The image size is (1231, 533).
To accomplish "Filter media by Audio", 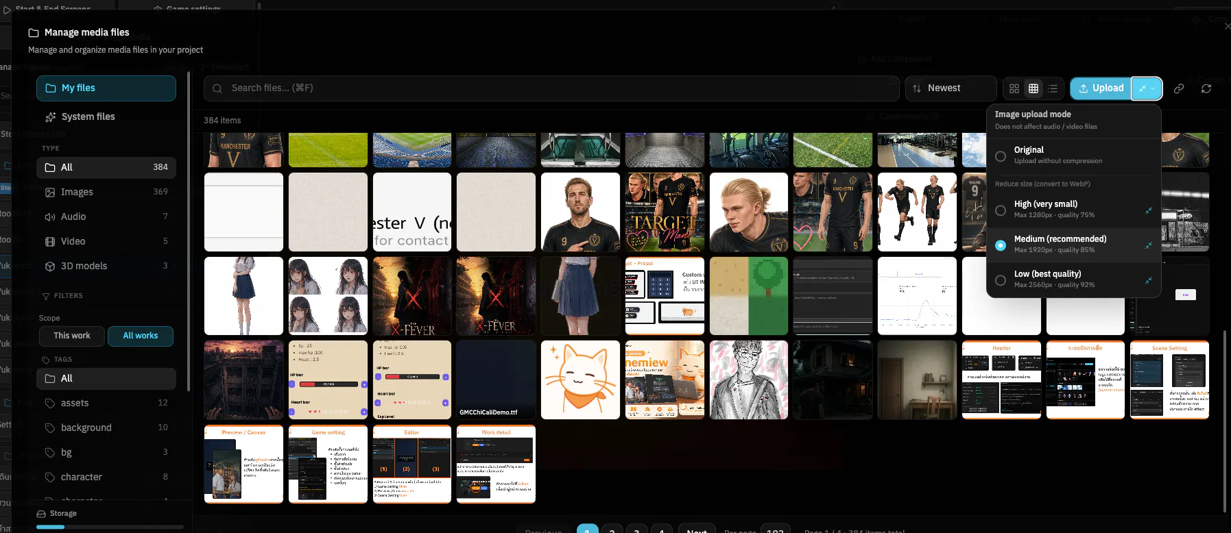I will click(x=106, y=216).
